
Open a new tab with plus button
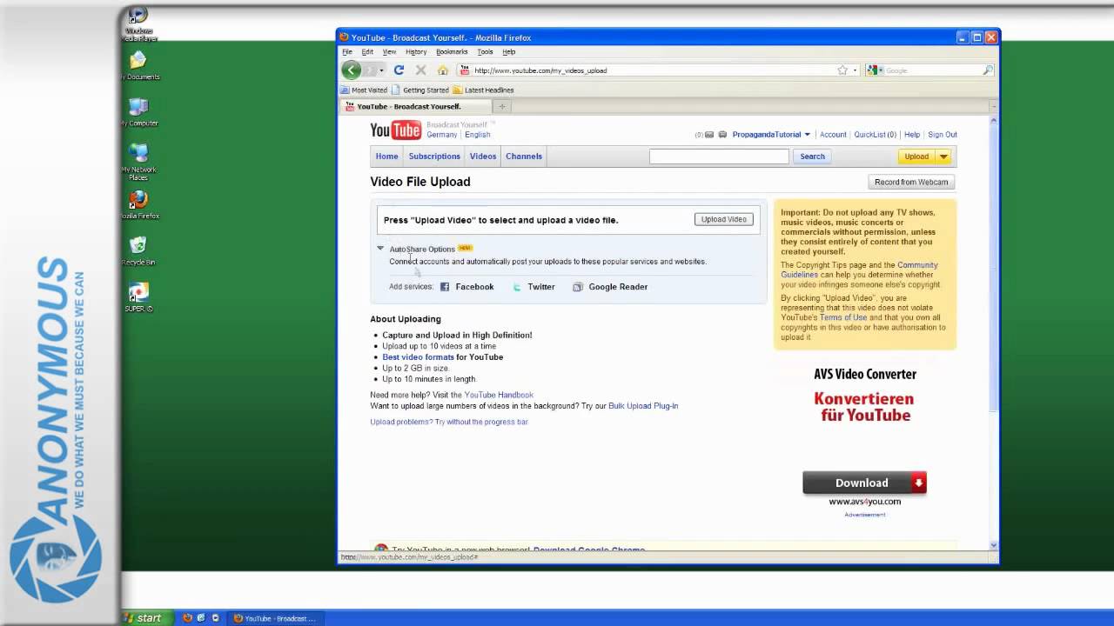(x=501, y=106)
